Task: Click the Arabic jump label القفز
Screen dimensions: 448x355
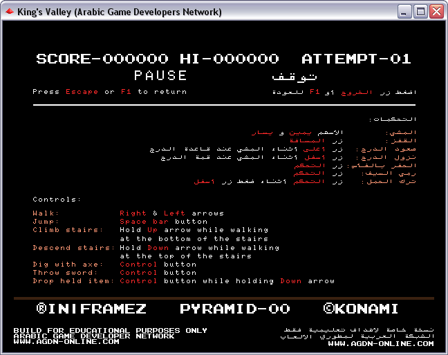Action: point(400,141)
